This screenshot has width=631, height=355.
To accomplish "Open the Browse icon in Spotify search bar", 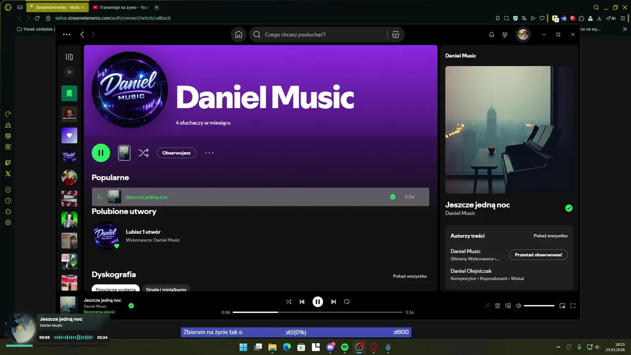I will (395, 35).
